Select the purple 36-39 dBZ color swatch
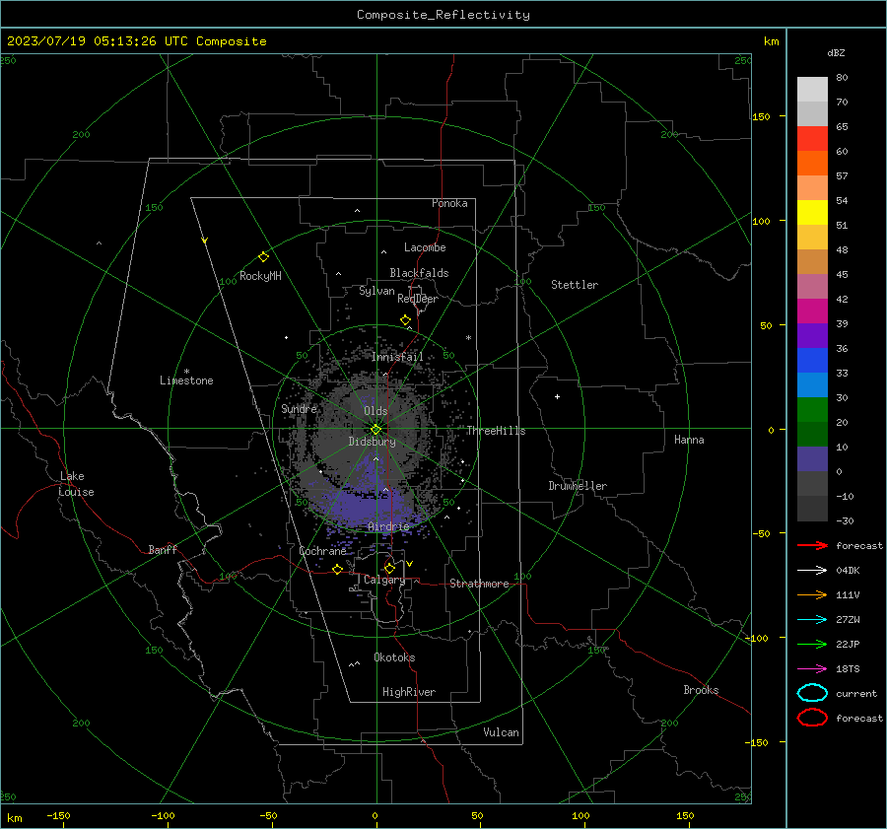 point(812,336)
